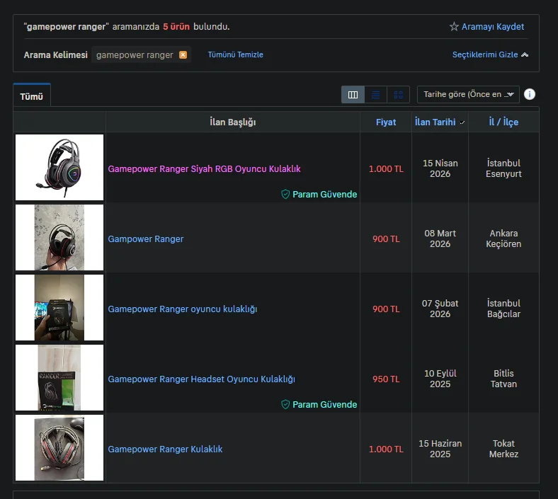Switch to the list view icon
This screenshot has height=499, width=558.
point(375,95)
